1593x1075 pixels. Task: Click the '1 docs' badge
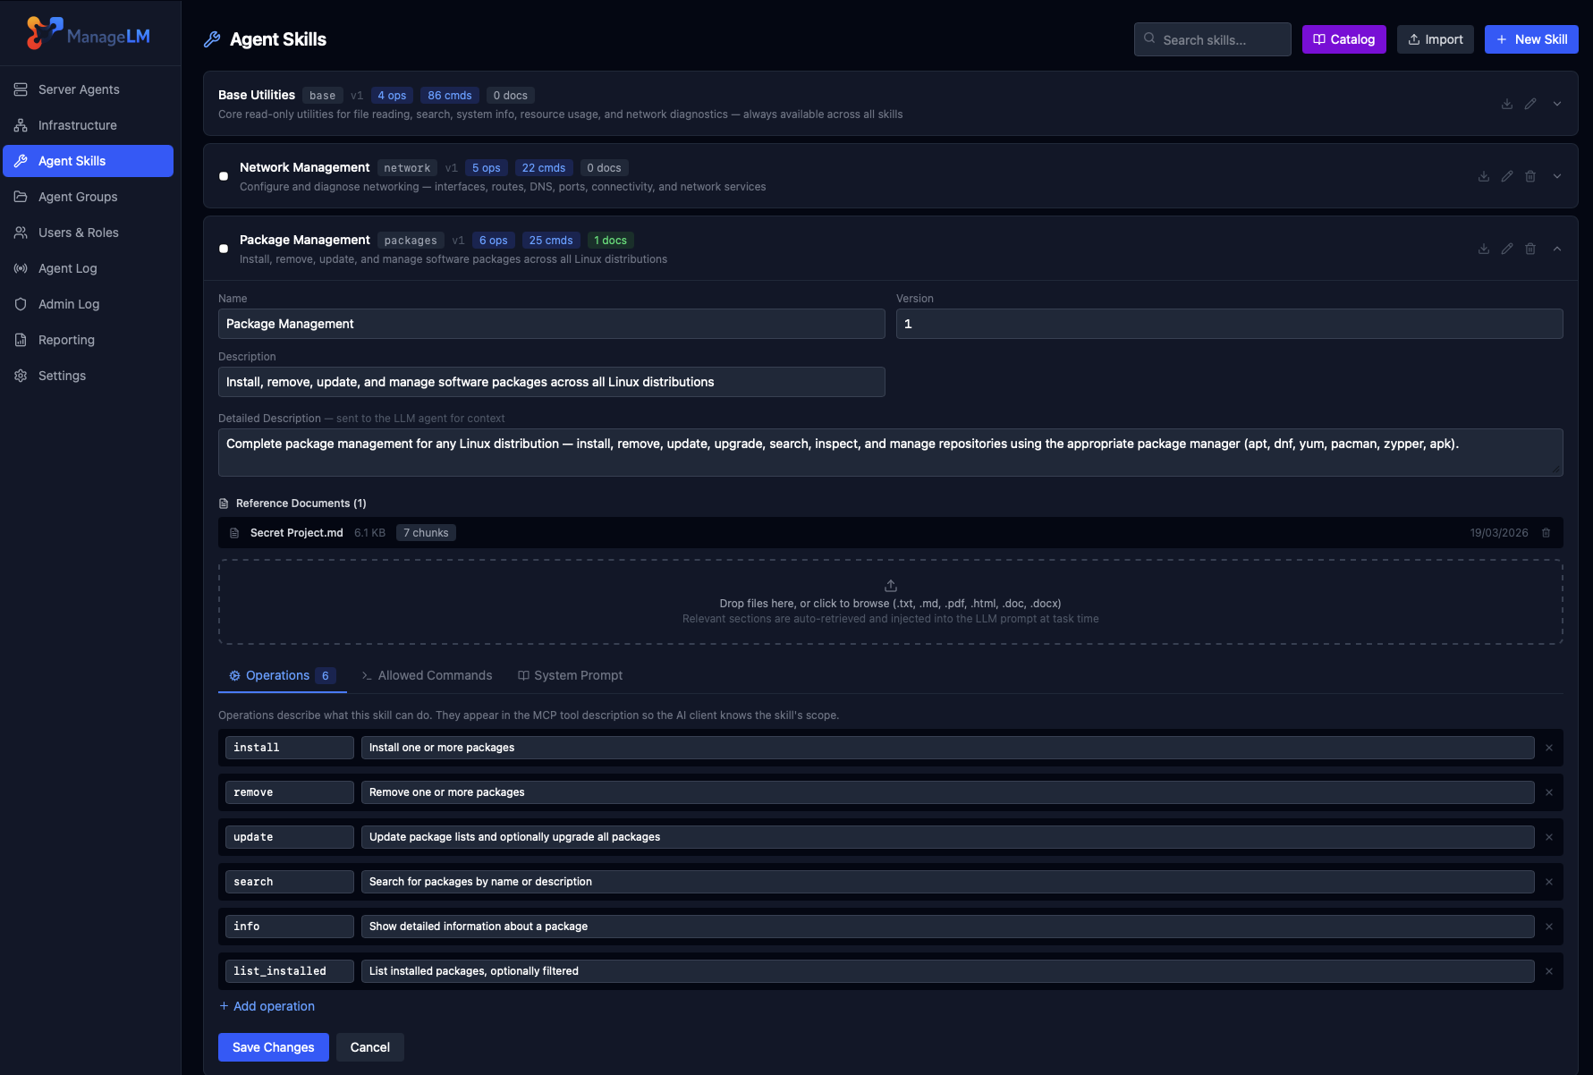tap(610, 241)
